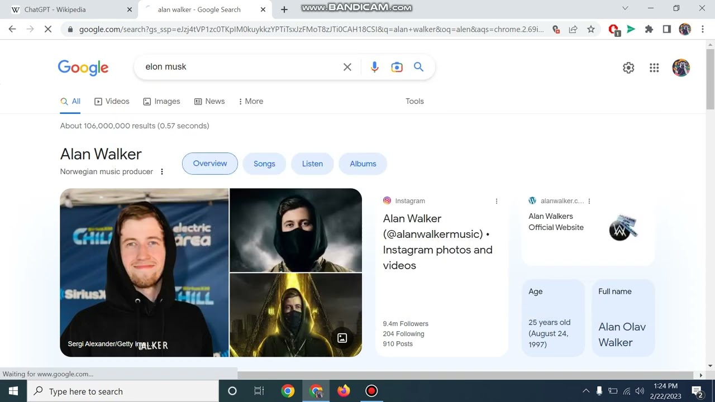Open Google quick settings gear
Image resolution: width=715 pixels, height=402 pixels.
(628, 68)
